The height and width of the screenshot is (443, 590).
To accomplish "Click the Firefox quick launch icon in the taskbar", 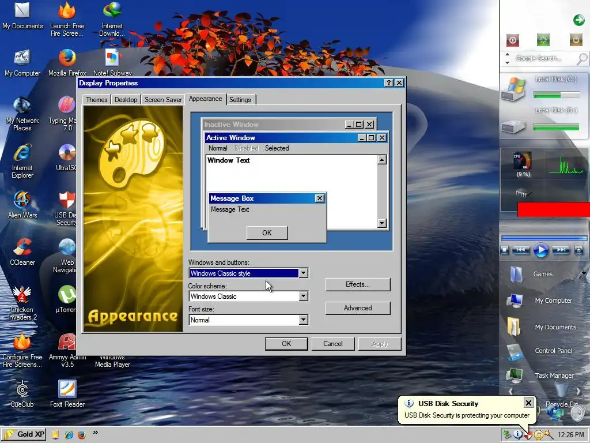I will pos(81,435).
